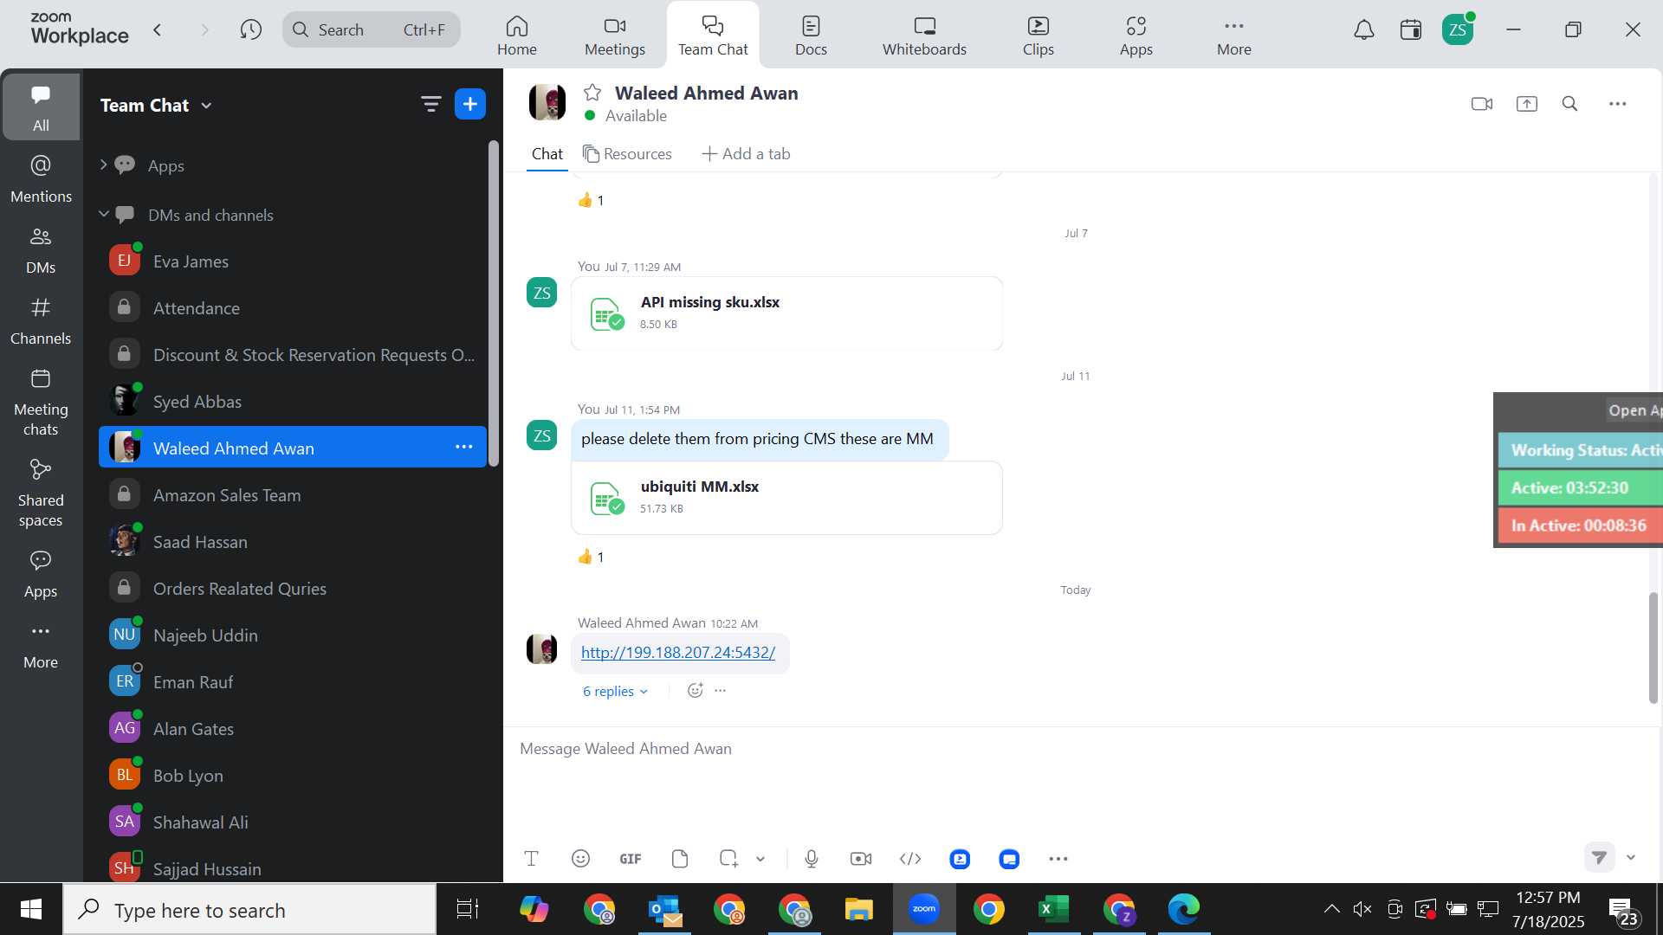This screenshot has height=935, width=1663.
Task: Click the screenshot capture icon
Action: [x=728, y=859]
